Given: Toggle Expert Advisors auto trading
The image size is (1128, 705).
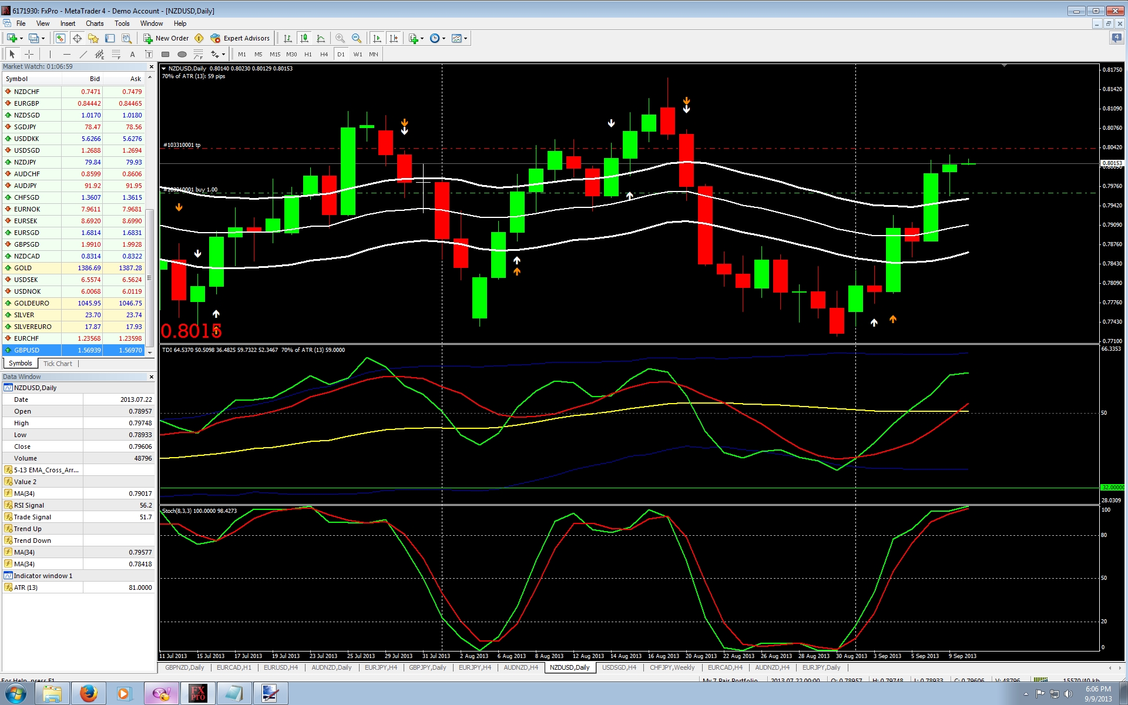Looking at the screenshot, I should point(240,38).
